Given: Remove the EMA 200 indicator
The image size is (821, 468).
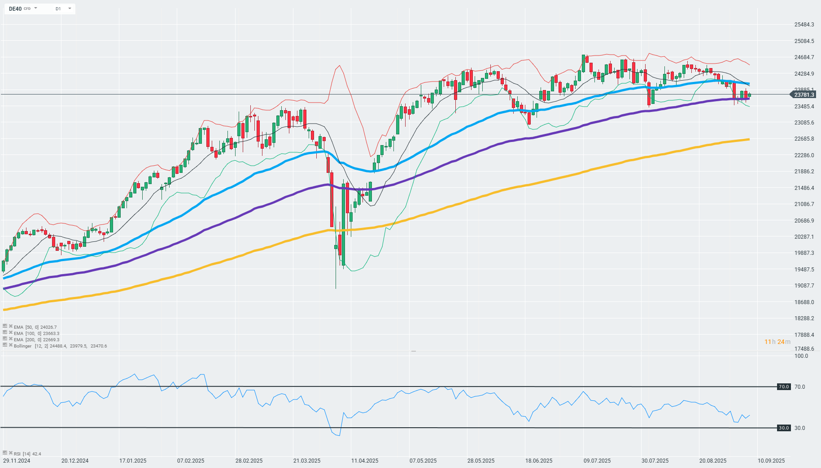Looking at the screenshot, I should click(10, 339).
